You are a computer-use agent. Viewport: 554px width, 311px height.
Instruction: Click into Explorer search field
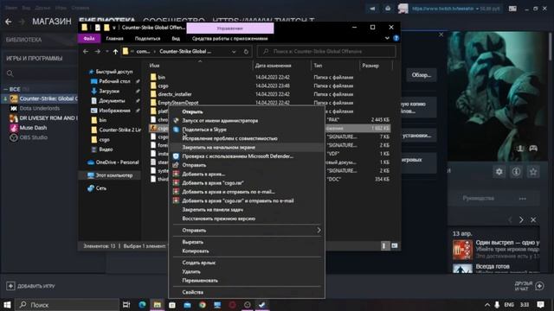[326, 52]
